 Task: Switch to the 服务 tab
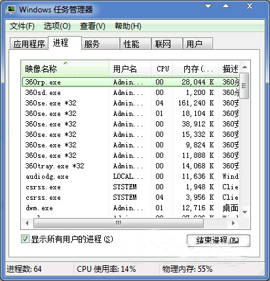101,44
